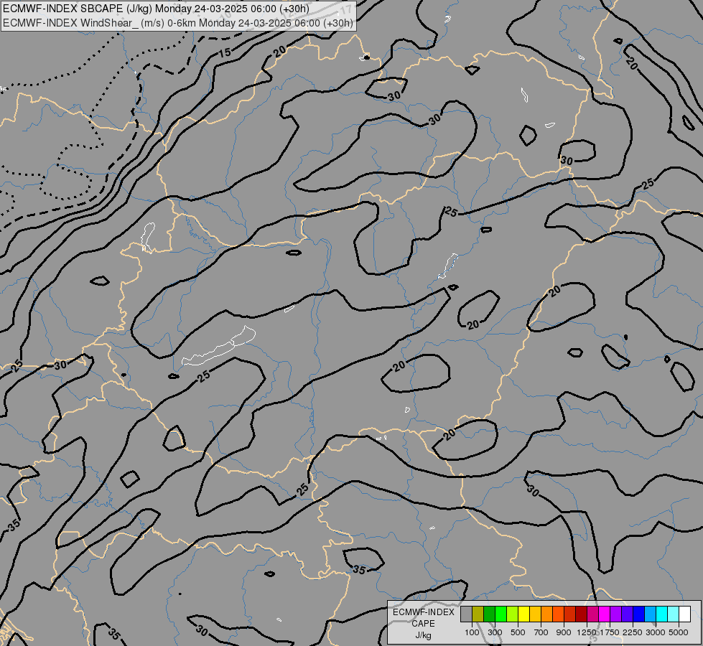
Task: Pick the pure yellow legend swatch
Action: click(524, 614)
